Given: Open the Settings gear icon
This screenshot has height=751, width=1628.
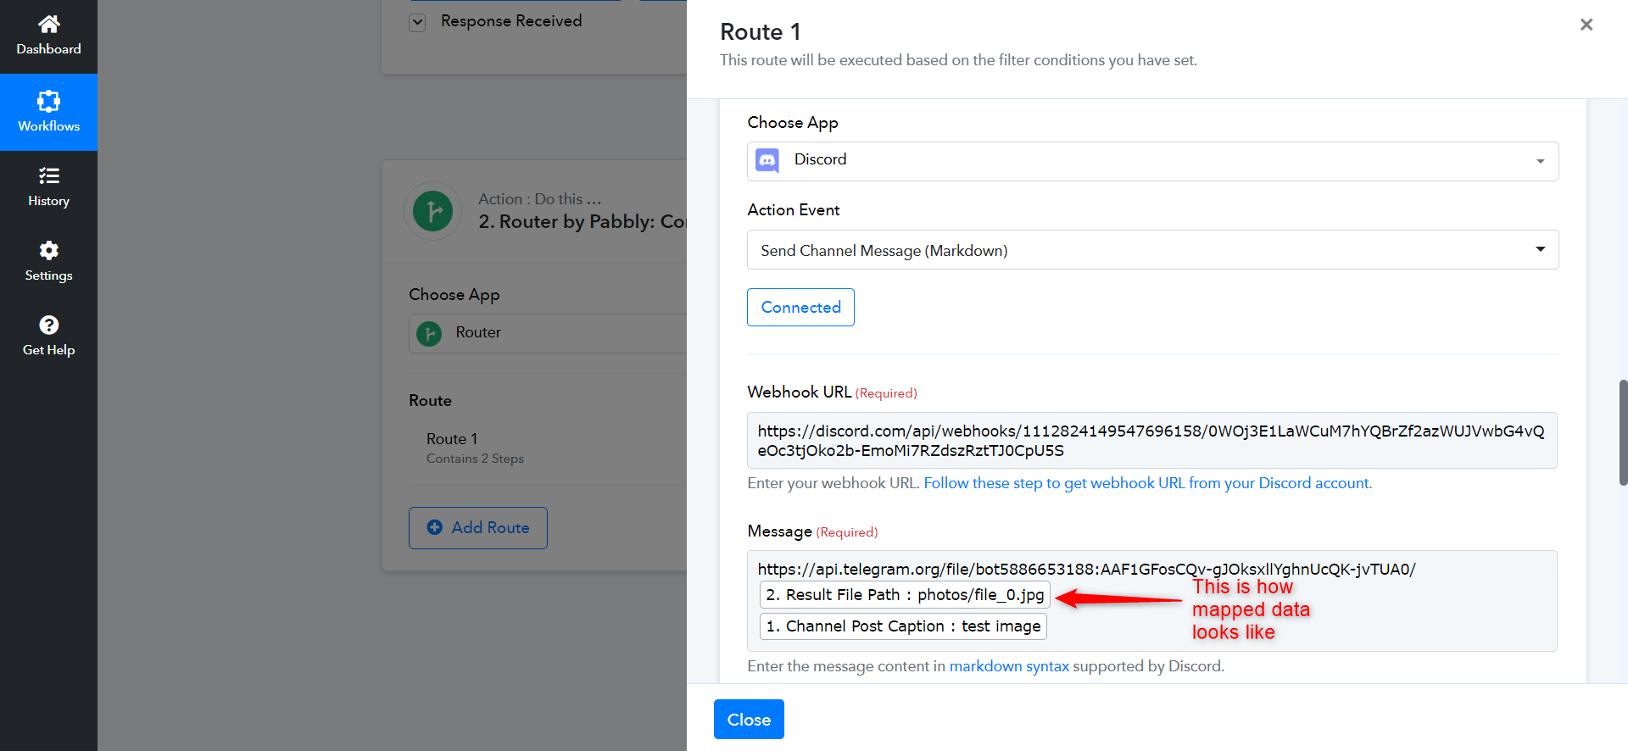Looking at the screenshot, I should pyautogui.click(x=49, y=250).
